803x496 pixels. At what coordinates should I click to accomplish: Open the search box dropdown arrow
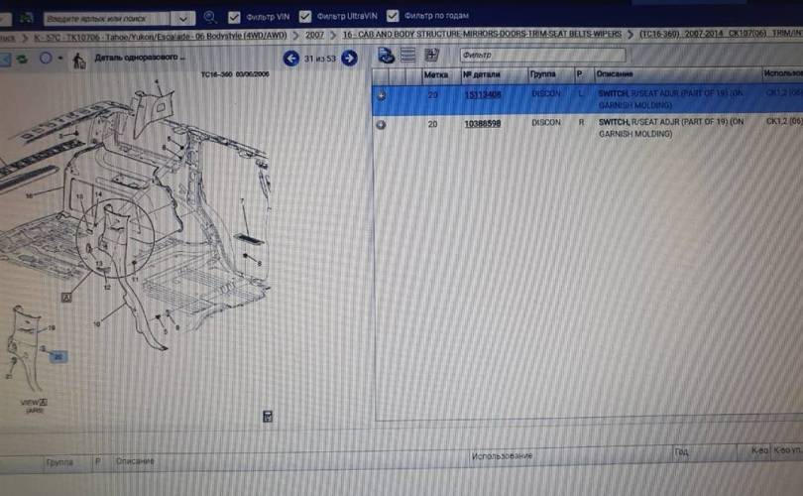coord(184,18)
